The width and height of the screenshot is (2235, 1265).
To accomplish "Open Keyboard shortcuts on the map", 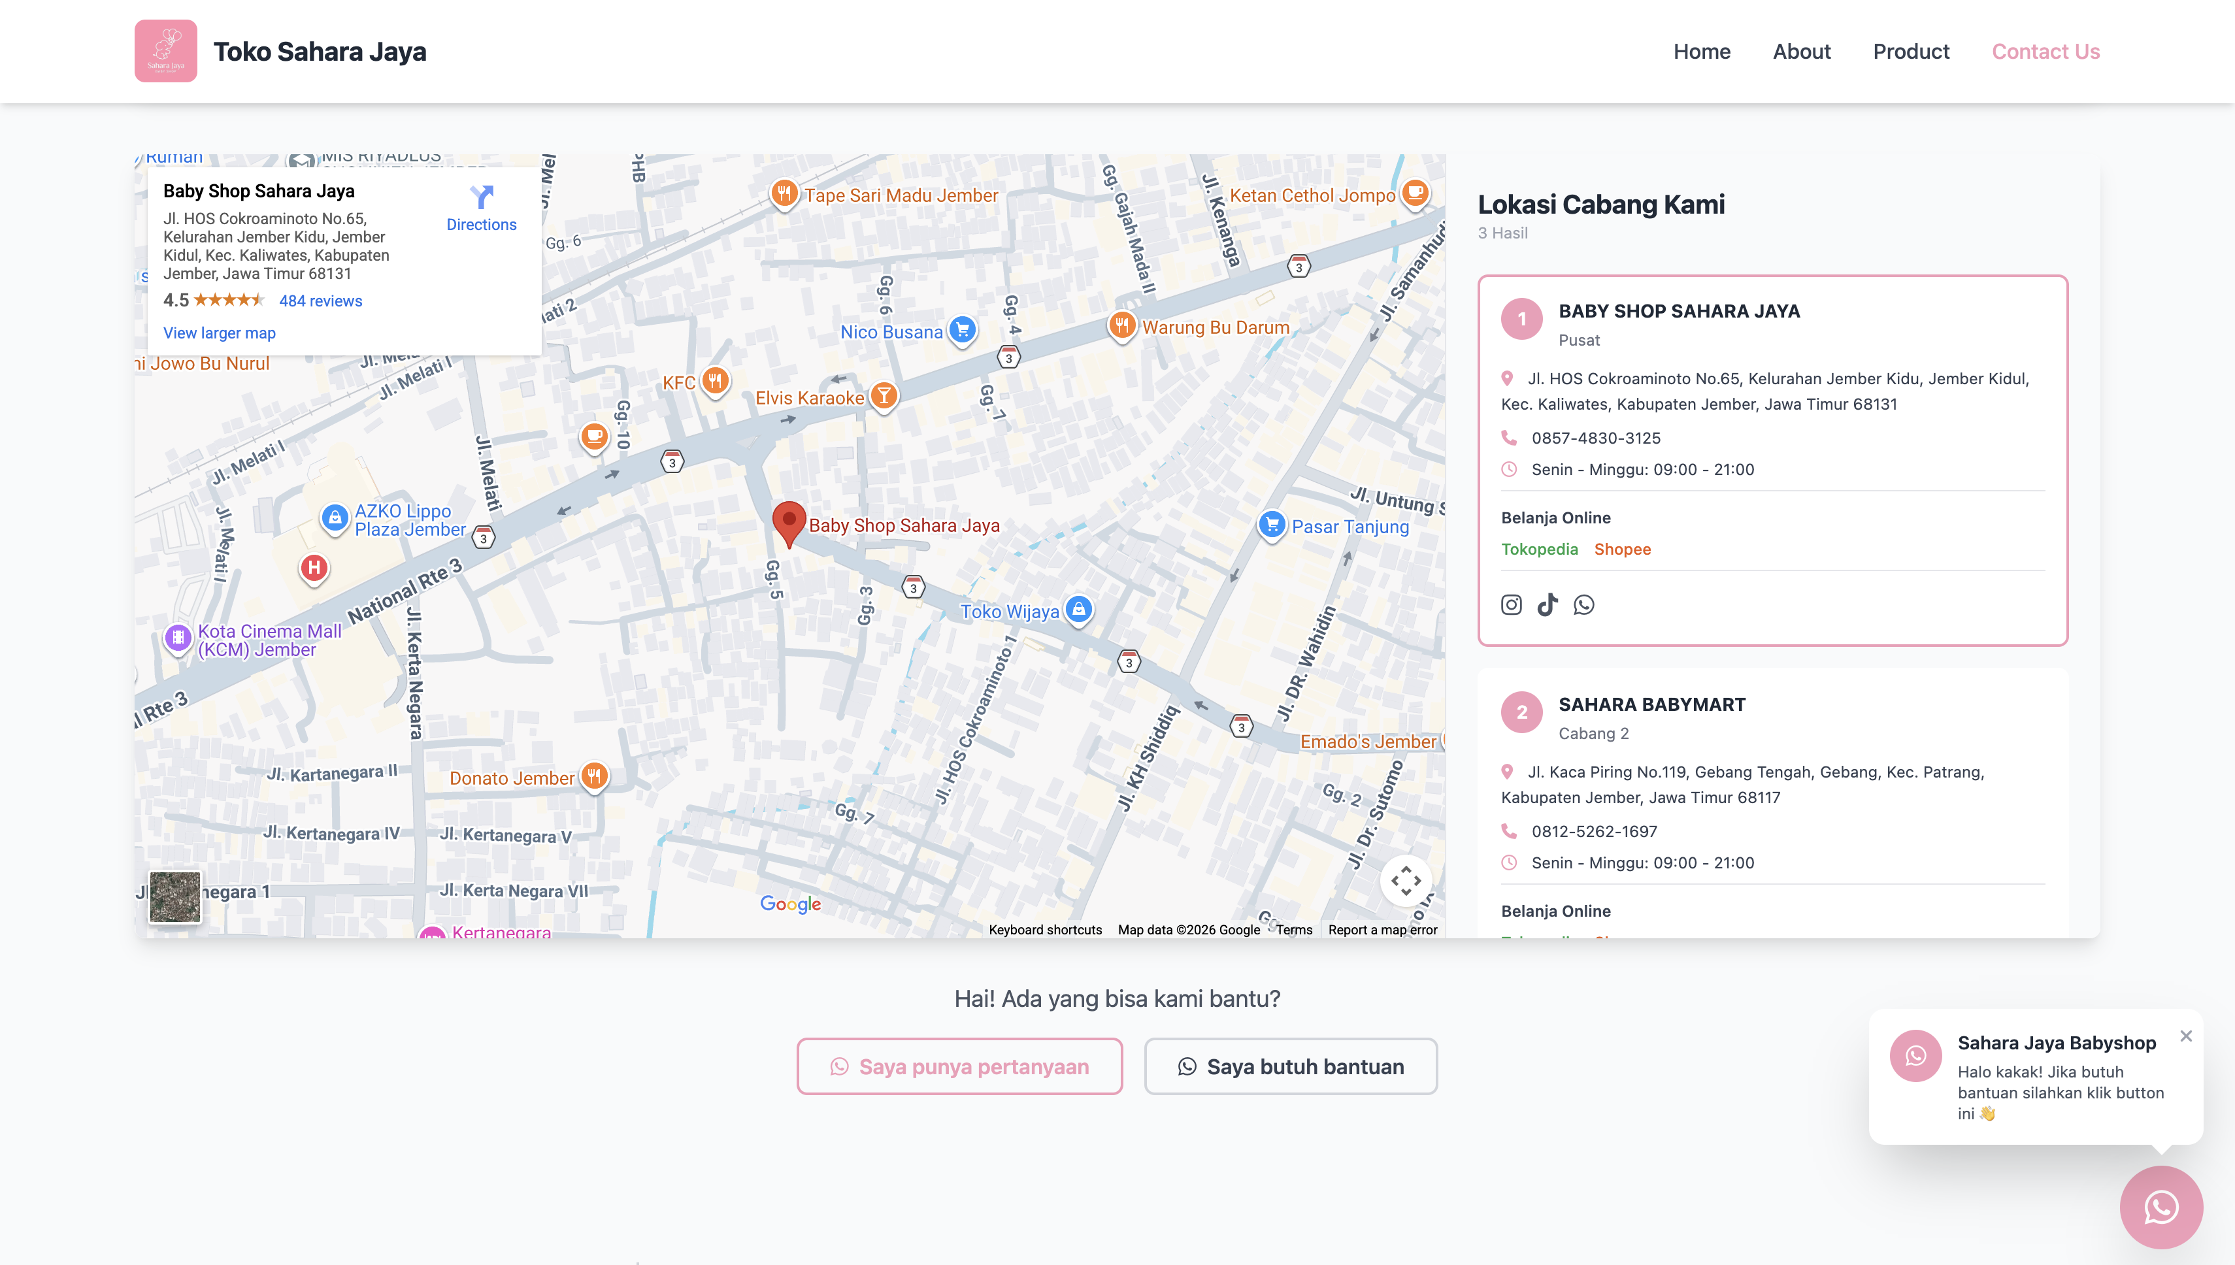I will click(1046, 930).
